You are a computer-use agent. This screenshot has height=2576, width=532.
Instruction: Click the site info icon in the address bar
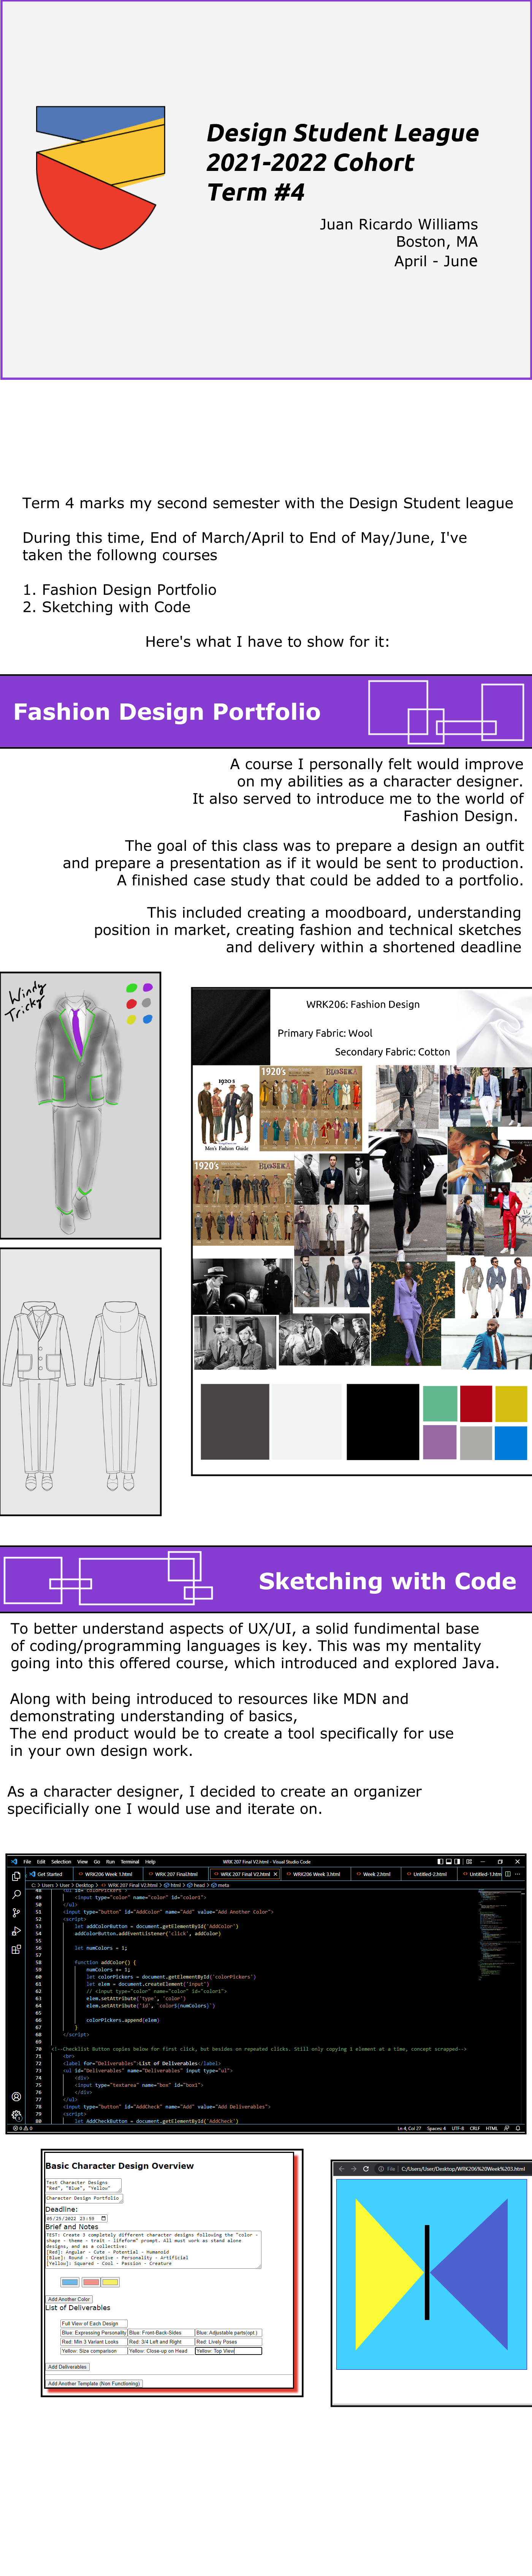pos(381,2169)
